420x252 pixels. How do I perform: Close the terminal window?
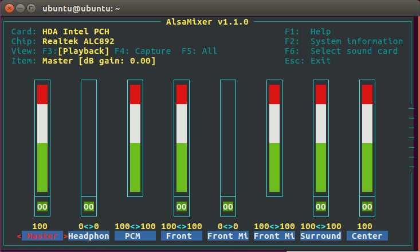(9, 8)
